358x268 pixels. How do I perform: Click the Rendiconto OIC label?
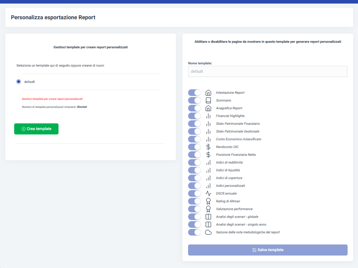click(227, 147)
